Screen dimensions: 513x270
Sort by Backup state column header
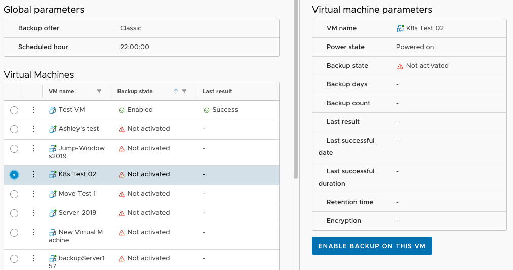[x=135, y=91]
